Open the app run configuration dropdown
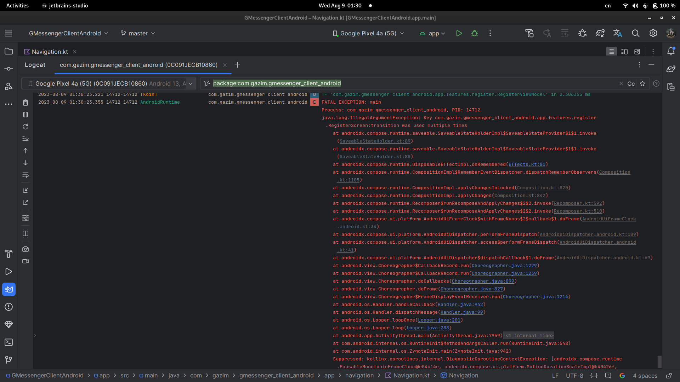 pyautogui.click(x=433, y=33)
